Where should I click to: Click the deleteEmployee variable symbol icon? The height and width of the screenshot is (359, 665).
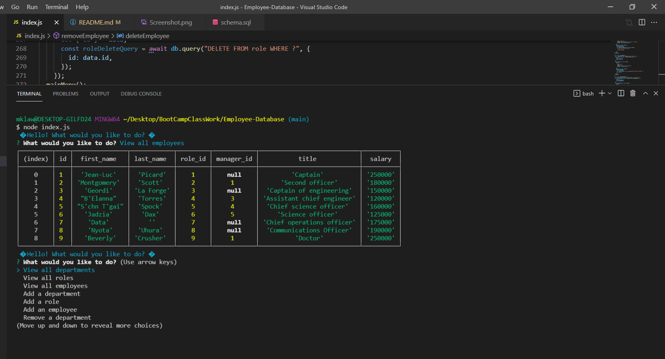pyautogui.click(x=120, y=36)
